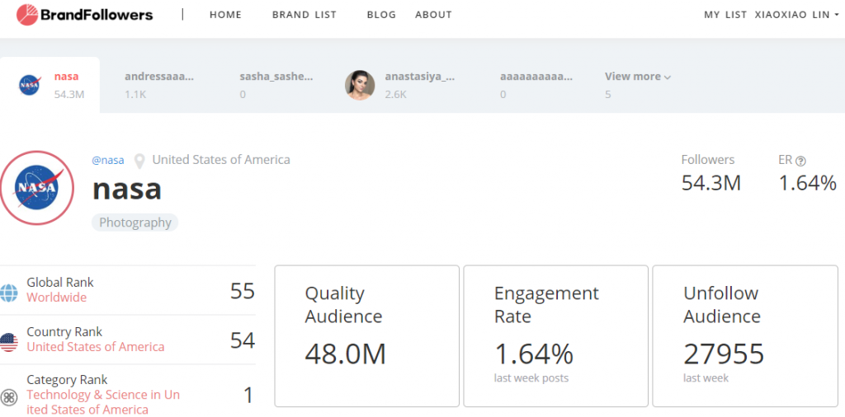Viewport: 845px width, 417px height.
Task: Click the Category Rank value 1
Action: coord(248,396)
